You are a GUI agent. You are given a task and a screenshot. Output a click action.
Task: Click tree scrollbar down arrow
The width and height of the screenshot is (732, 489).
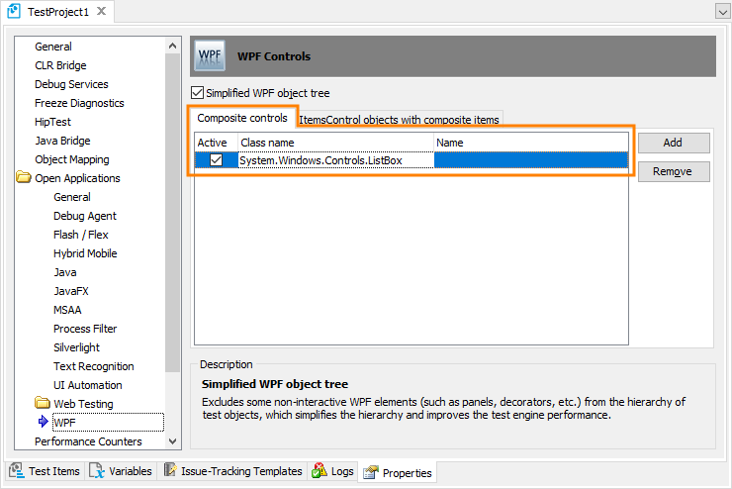point(173,441)
